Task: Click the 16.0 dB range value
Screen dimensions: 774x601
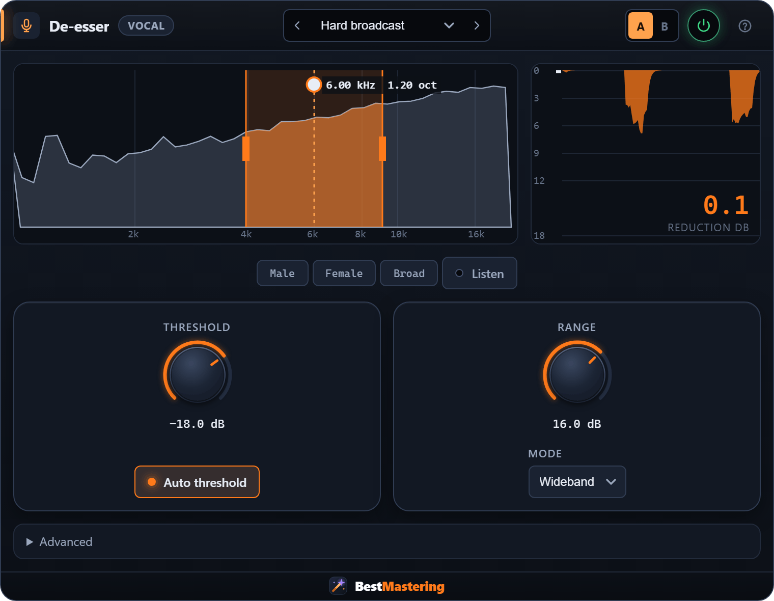Action: (x=577, y=424)
